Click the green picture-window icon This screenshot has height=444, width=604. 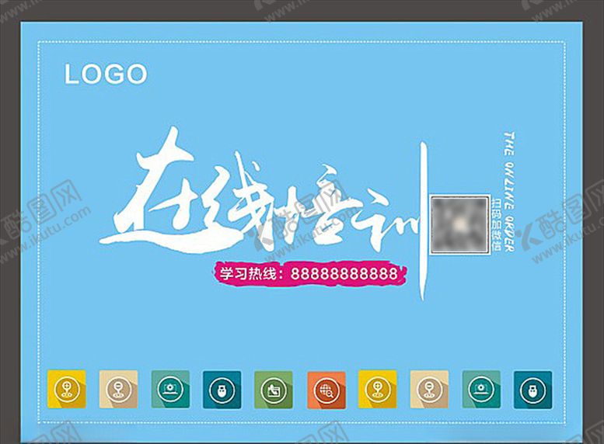click(x=274, y=390)
